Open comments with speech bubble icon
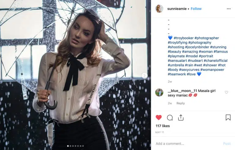 (x=170, y=118)
